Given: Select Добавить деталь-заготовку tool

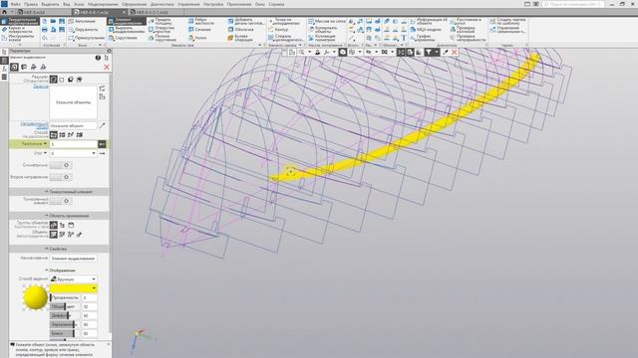Looking at the screenshot, I should (245, 21).
